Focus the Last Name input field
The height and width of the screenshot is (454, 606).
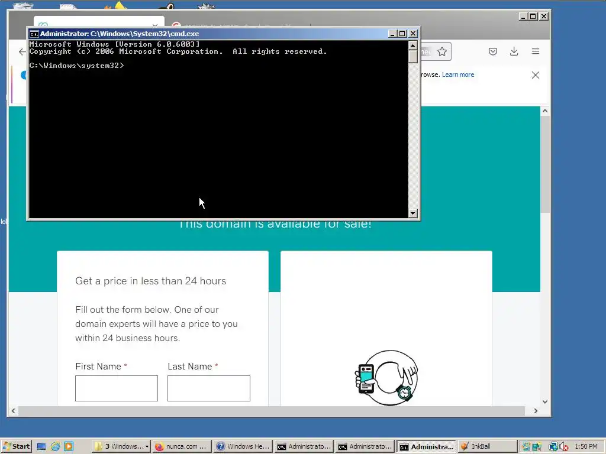click(x=209, y=388)
